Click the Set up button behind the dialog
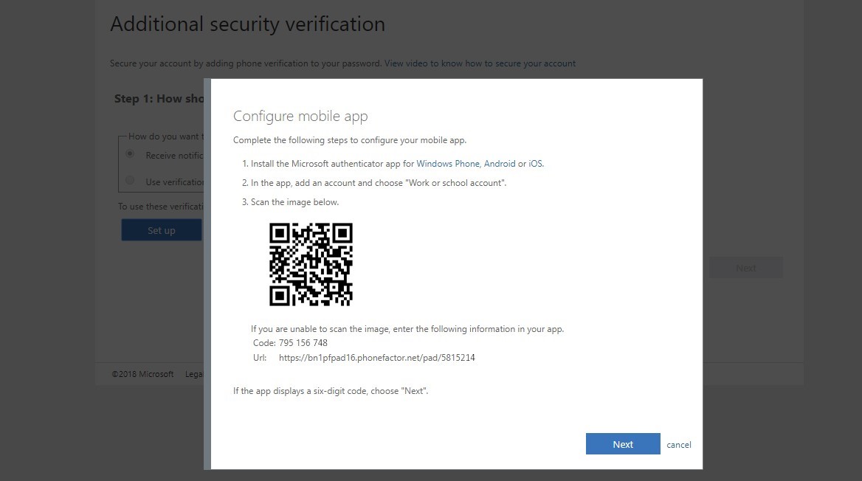 [x=161, y=229]
